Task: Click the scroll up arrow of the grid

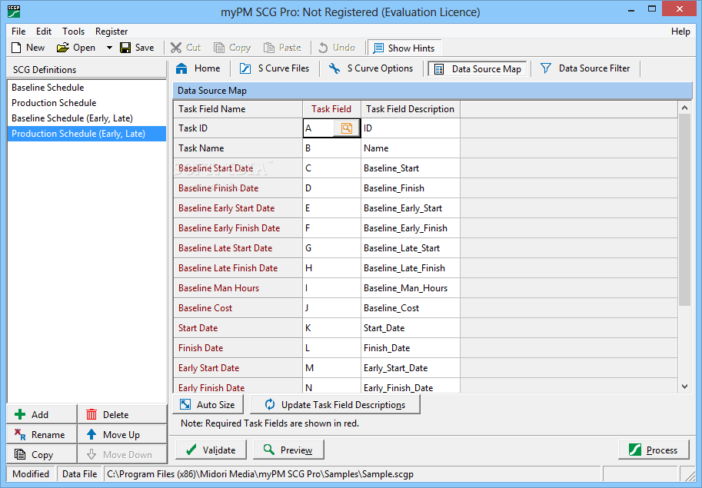Action: (x=684, y=108)
